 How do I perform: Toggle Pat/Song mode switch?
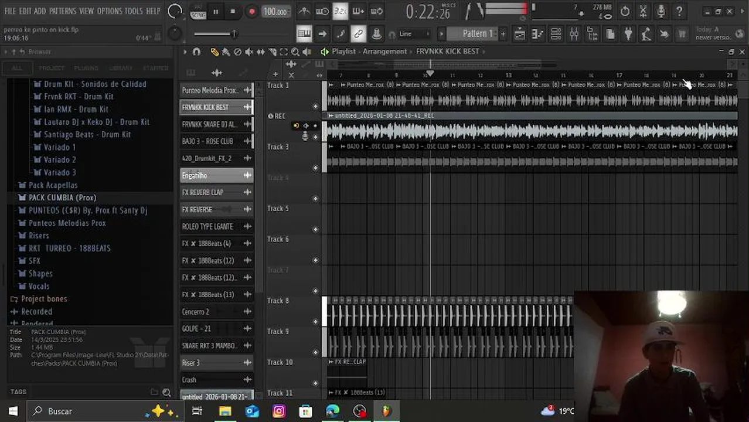[x=198, y=11]
